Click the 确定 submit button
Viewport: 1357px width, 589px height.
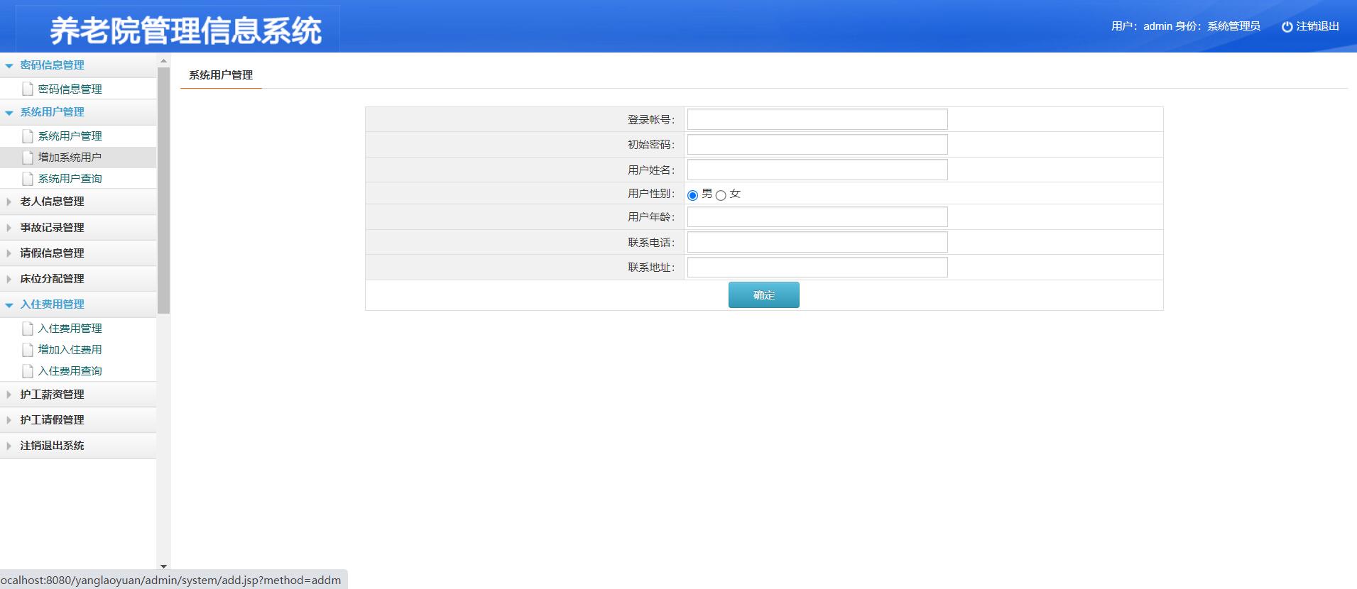click(764, 294)
